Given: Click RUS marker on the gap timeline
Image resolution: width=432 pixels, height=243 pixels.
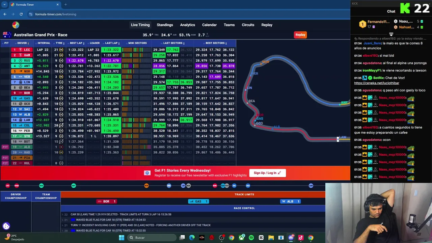Looking at the screenshot, I should [41, 186].
